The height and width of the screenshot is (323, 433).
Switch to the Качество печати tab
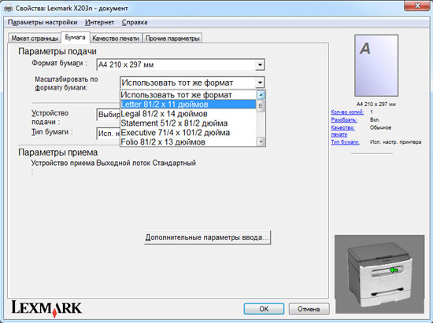(116, 39)
